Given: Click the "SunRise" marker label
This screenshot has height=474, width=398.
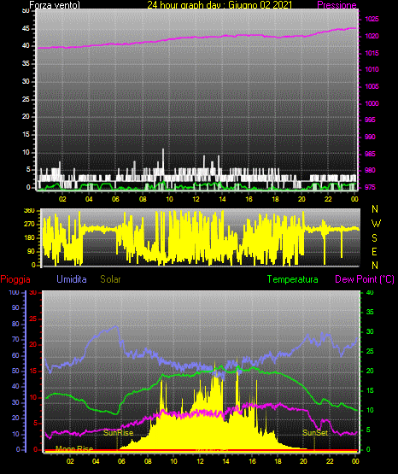Looking at the screenshot, I should (119, 433).
